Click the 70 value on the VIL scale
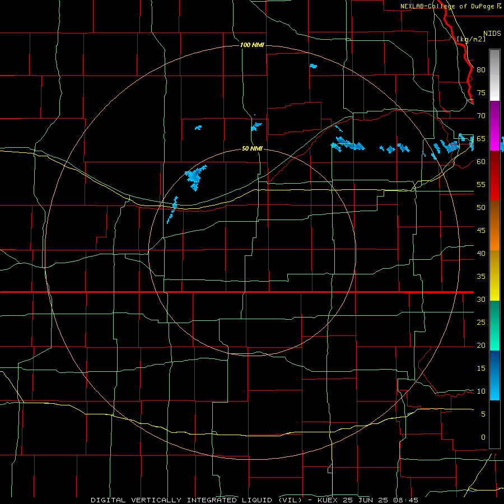Viewport: 504px width, 504px height. 481,116
